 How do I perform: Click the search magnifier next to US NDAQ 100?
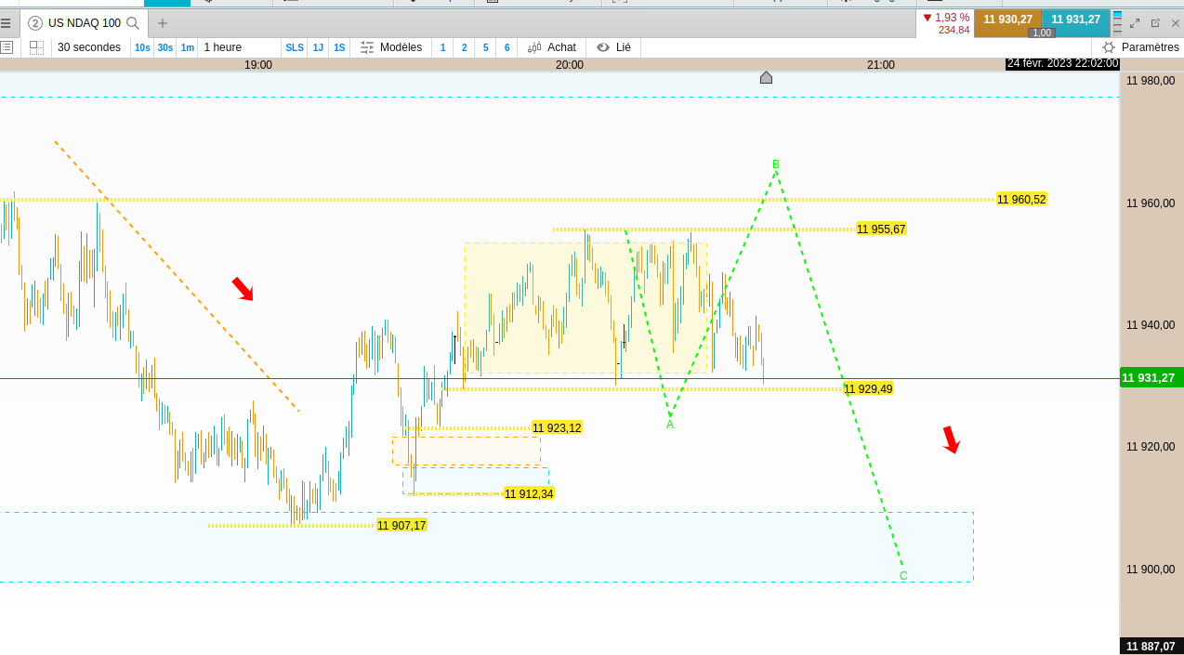[133, 23]
